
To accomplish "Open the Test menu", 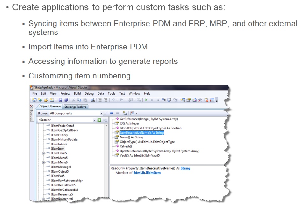I will point(122,93).
